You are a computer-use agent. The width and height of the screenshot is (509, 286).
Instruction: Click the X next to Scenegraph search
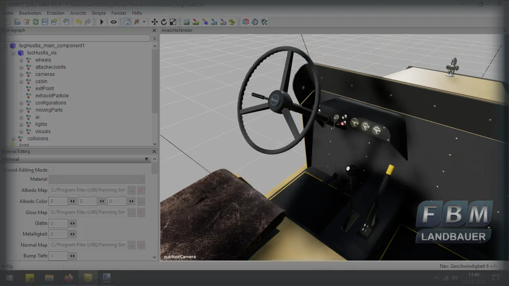154,39
